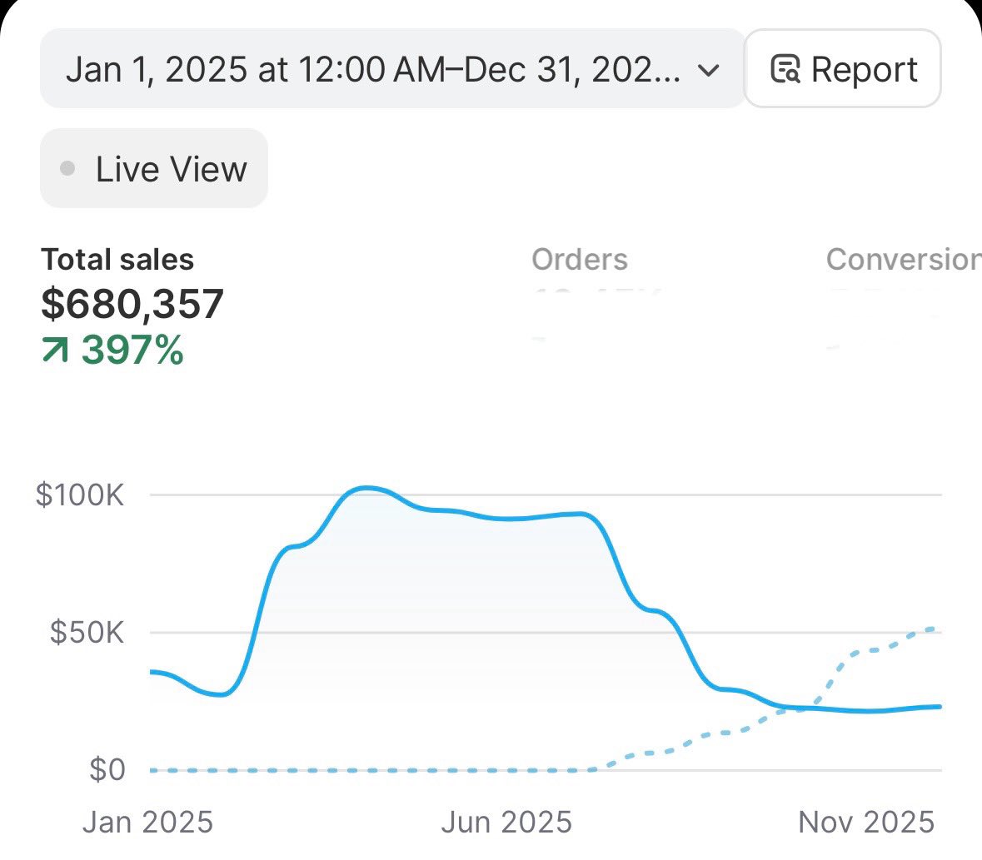Click the Jan 2025 axis label
The image size is (982, 860).
[147, 822]
